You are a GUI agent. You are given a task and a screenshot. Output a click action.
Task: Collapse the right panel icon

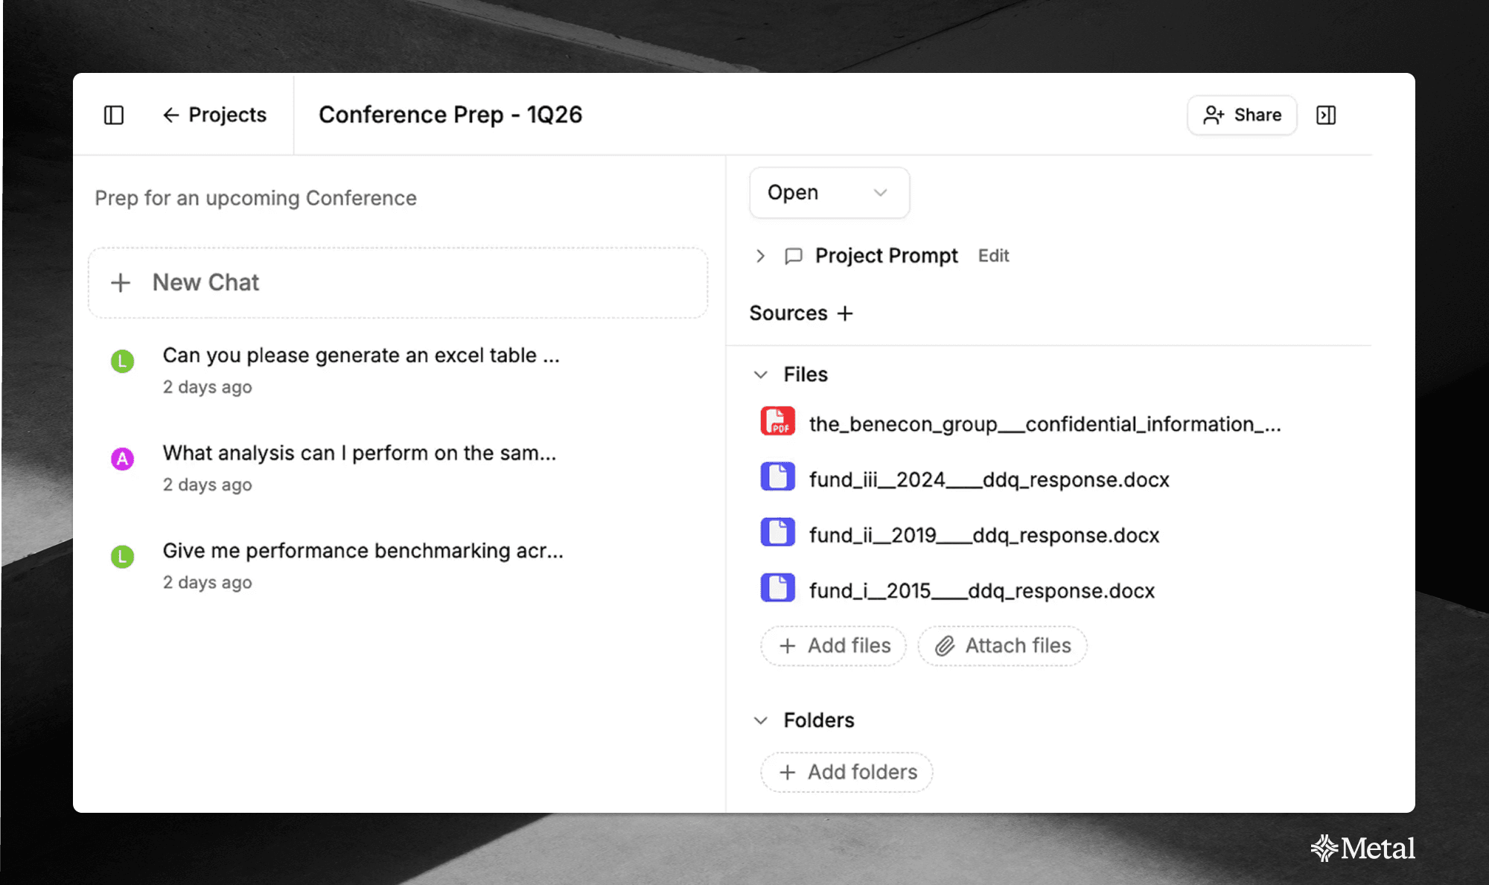pos(1326,115)
